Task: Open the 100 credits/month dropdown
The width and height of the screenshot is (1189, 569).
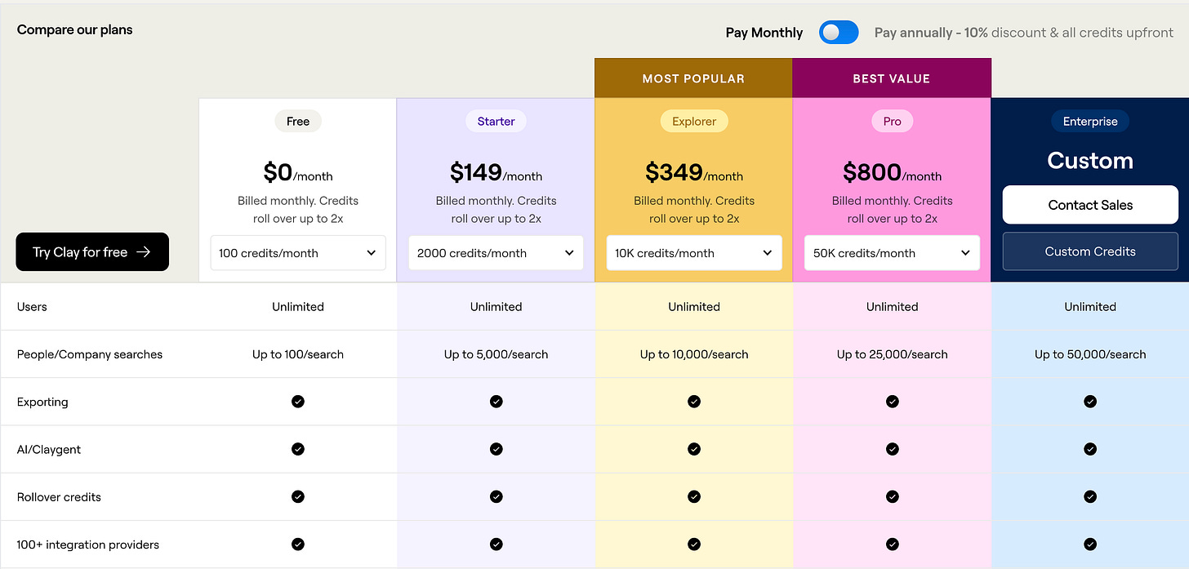Action: coord(298,253)
